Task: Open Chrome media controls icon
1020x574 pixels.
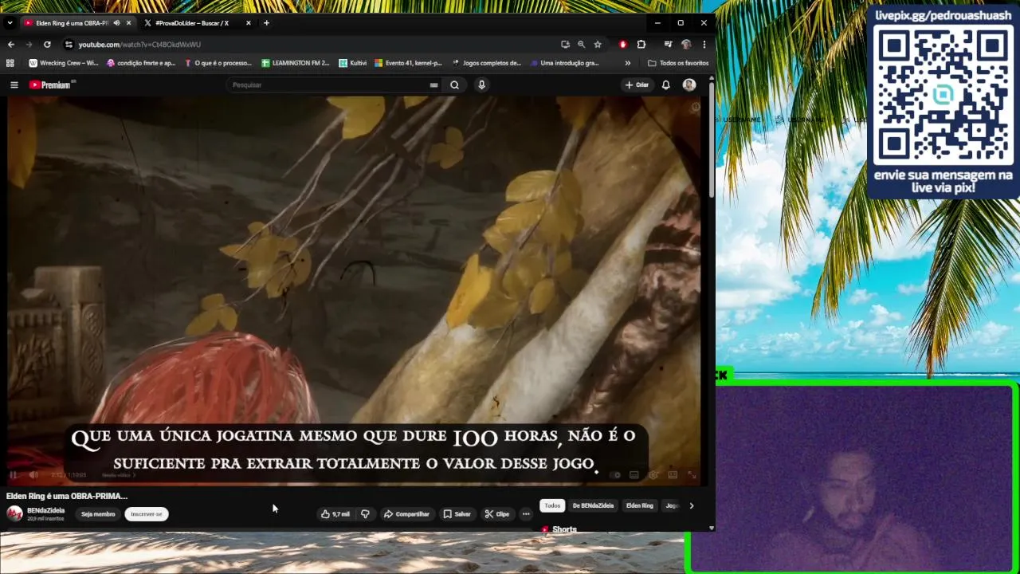Action: (x=668, y=45)
